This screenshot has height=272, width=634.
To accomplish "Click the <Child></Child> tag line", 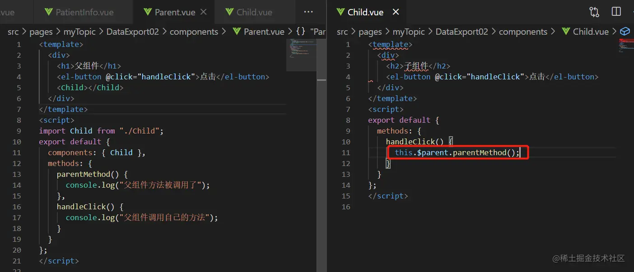I will (x=90, y=88).
